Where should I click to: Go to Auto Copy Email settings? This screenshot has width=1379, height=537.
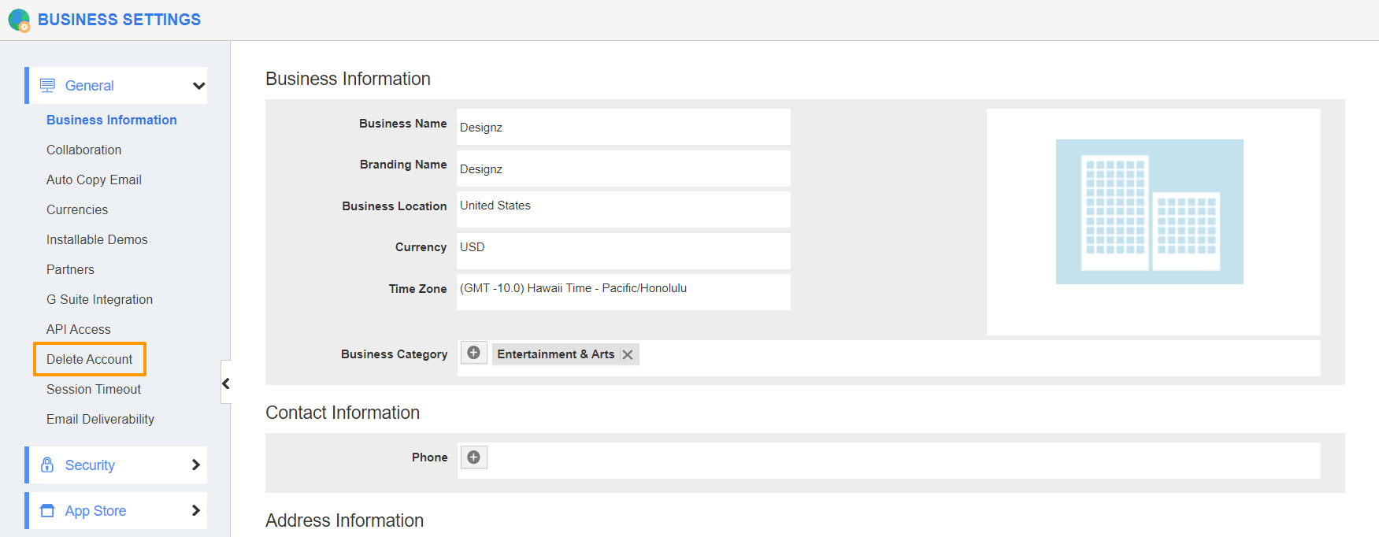point(94,180)
